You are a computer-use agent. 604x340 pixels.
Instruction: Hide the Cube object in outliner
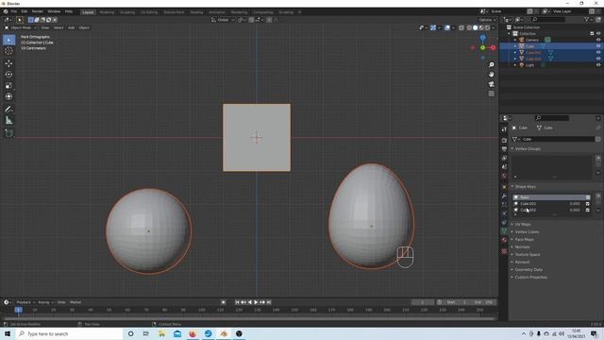click(598, 46)
